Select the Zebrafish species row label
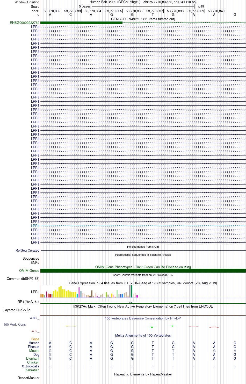 coord(32,370)
